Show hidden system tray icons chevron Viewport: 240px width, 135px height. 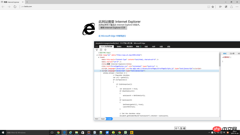pyautogui.click(x=209, y=133)
